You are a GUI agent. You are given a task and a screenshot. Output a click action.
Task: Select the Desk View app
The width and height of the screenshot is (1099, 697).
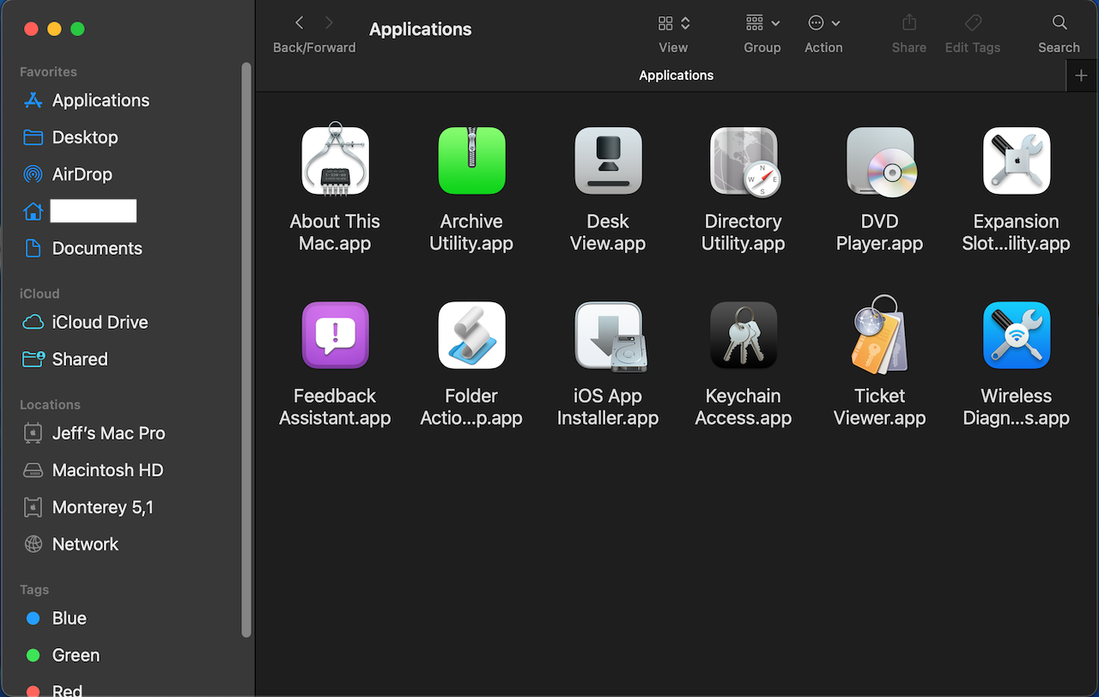coord(608,161)
